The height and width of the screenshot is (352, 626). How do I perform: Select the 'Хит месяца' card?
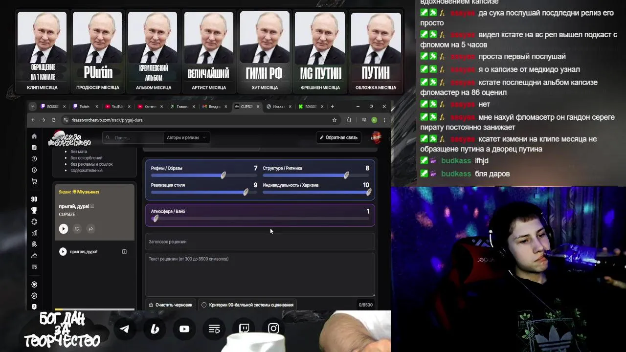click(265, 52)
